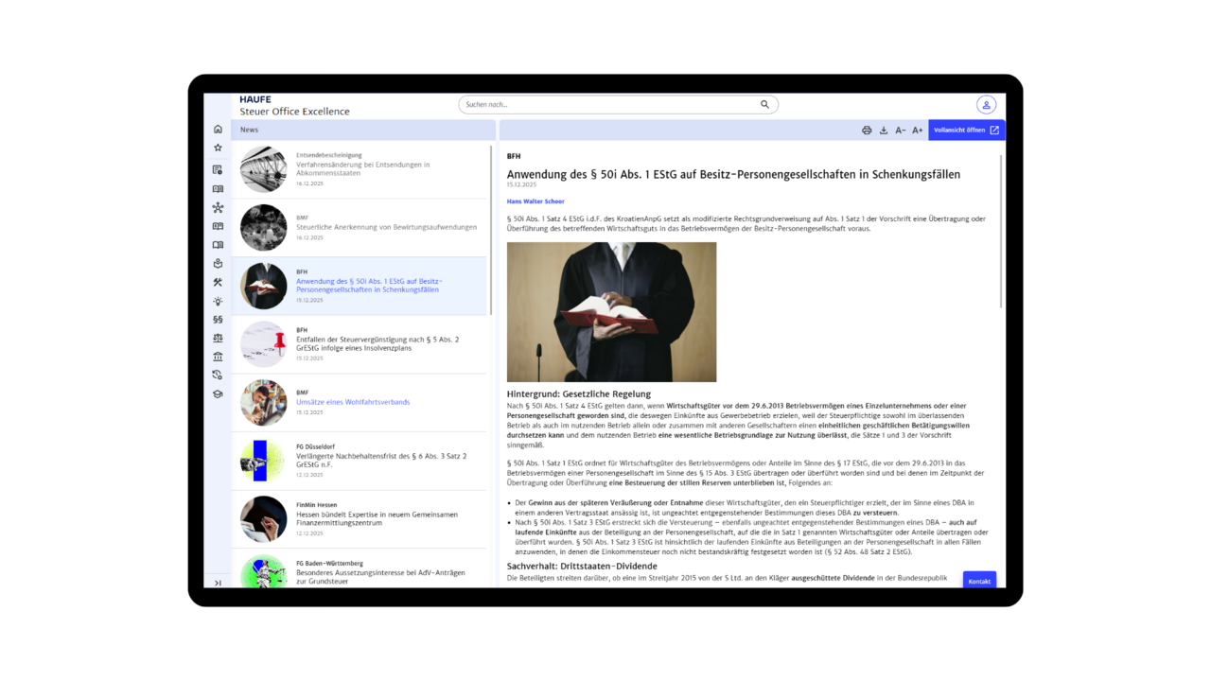Focus the 'Suchen nach...' search field

[x=610, y=105]
